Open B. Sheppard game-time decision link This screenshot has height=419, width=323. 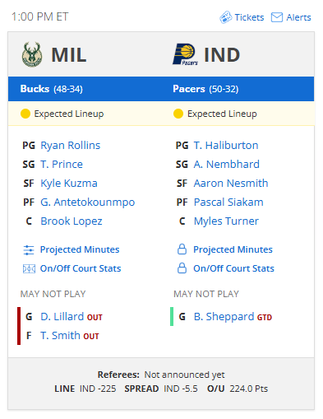[224, 317]
